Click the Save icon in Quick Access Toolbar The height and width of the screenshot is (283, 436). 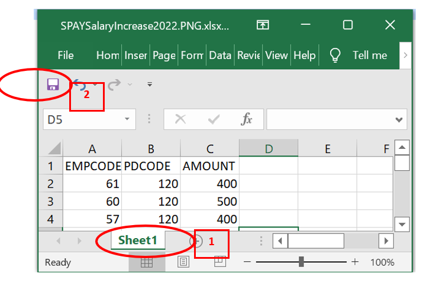click(53, 84)
